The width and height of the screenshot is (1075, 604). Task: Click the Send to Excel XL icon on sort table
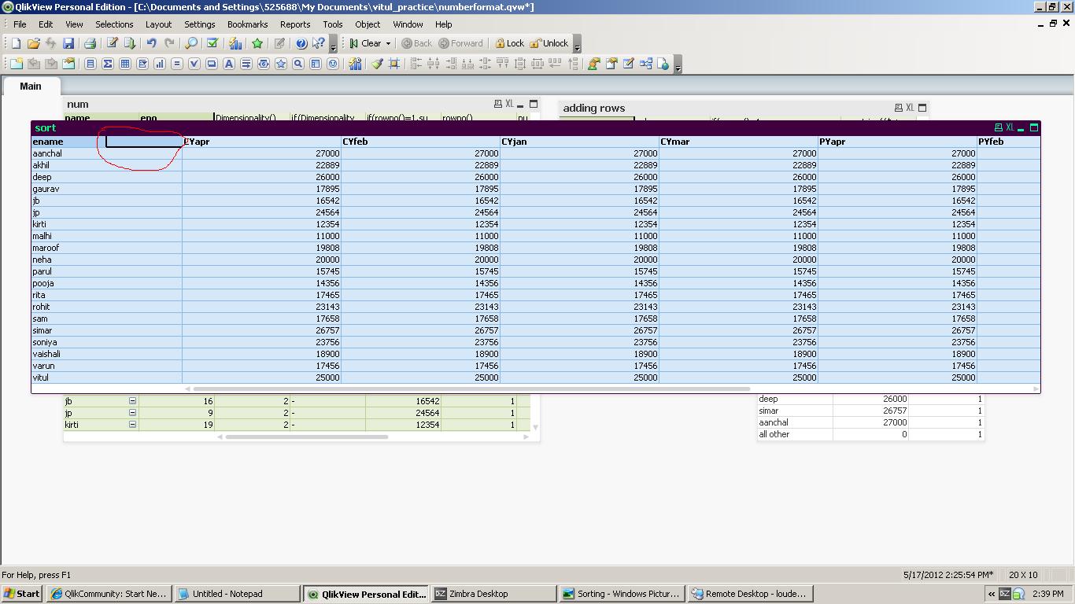coord(1010,127)
